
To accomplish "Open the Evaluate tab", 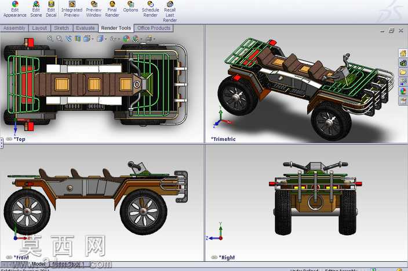I will pos(85,28).
